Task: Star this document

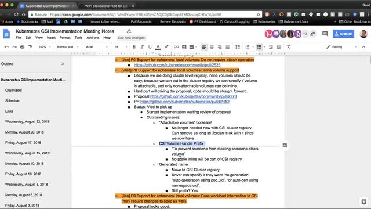Action: tap(122, 31)
